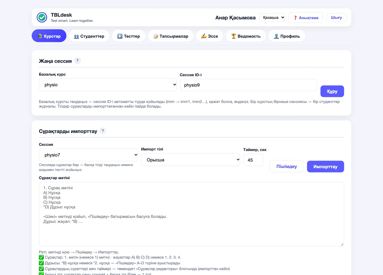The image size is (383, 275).
Task: Switch to the Студенттер tab
Action: [x=89, y=36]
